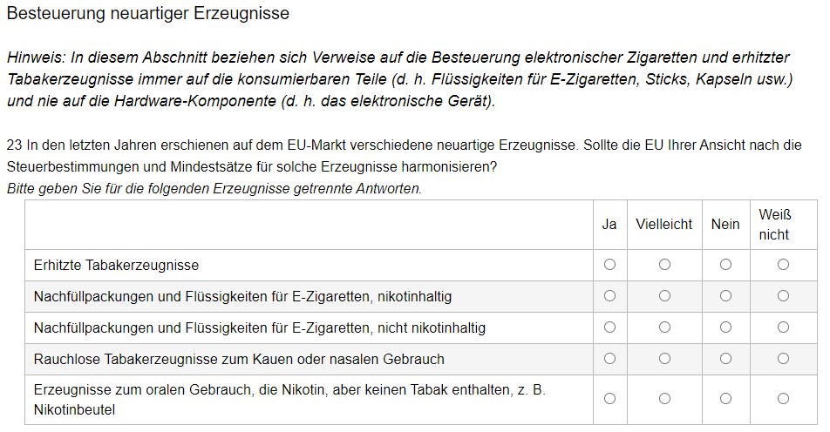Viewport: 830px width, 432px height.
Task: Choose 'Nein' for nikotinhaltig E-Zigaretten liquids
Action: [725, 296]
